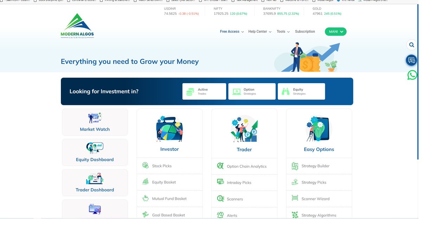
Task: Click the Equity Dashboard illustration icon
Action: (x=95, y=148)
